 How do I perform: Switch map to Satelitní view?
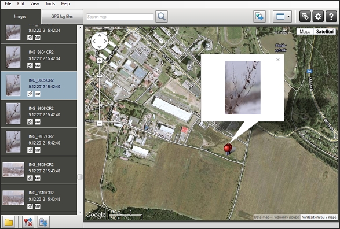click(x=324, y=32)
